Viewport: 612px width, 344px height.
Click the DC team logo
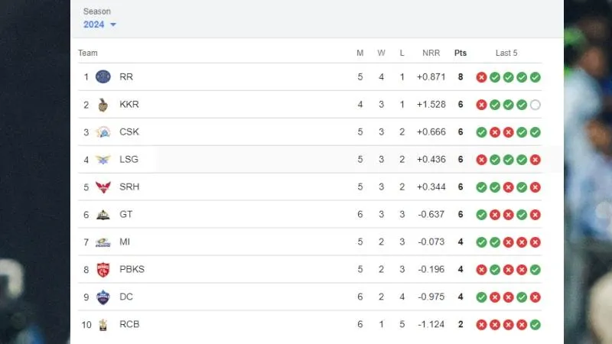[103, 297]
